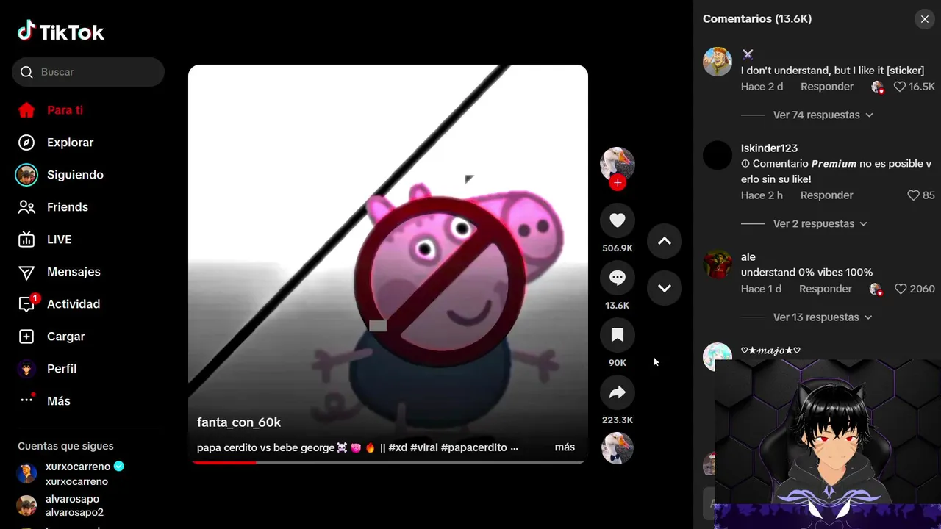Click the Actividad bubble icon with badge

pyautogui.click(x=27, y=303)
